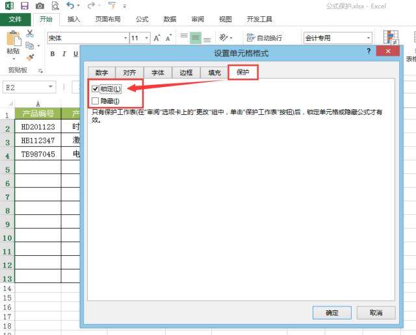Toggle the 隐藏(I) Hidden checkbox
The width and height of the screenshot is (416, 335).
tap(96, 101)
